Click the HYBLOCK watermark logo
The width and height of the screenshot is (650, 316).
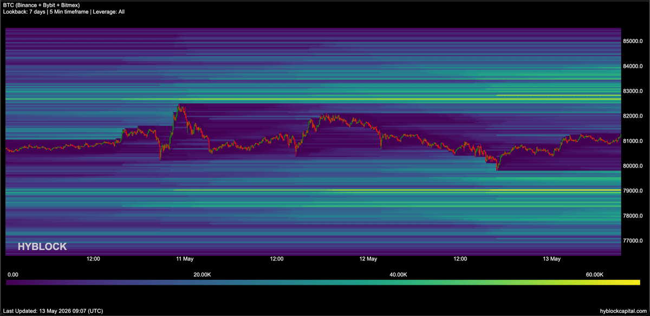click(x=42, y=247)
